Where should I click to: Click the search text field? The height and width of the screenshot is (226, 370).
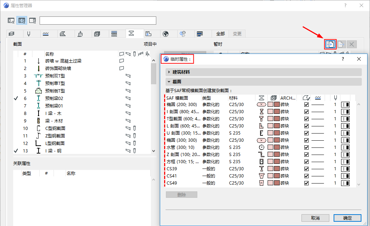click(98, 21)
